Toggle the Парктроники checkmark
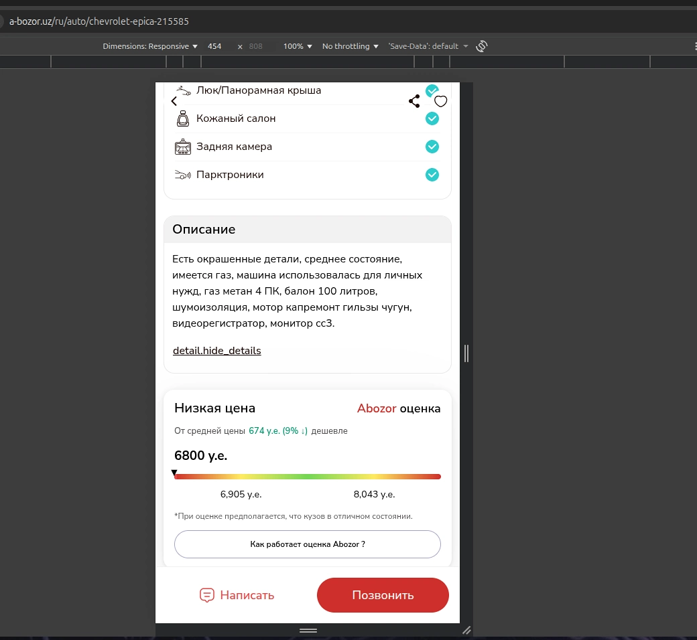Screen dimensions: 697x640 click(432, 175)
